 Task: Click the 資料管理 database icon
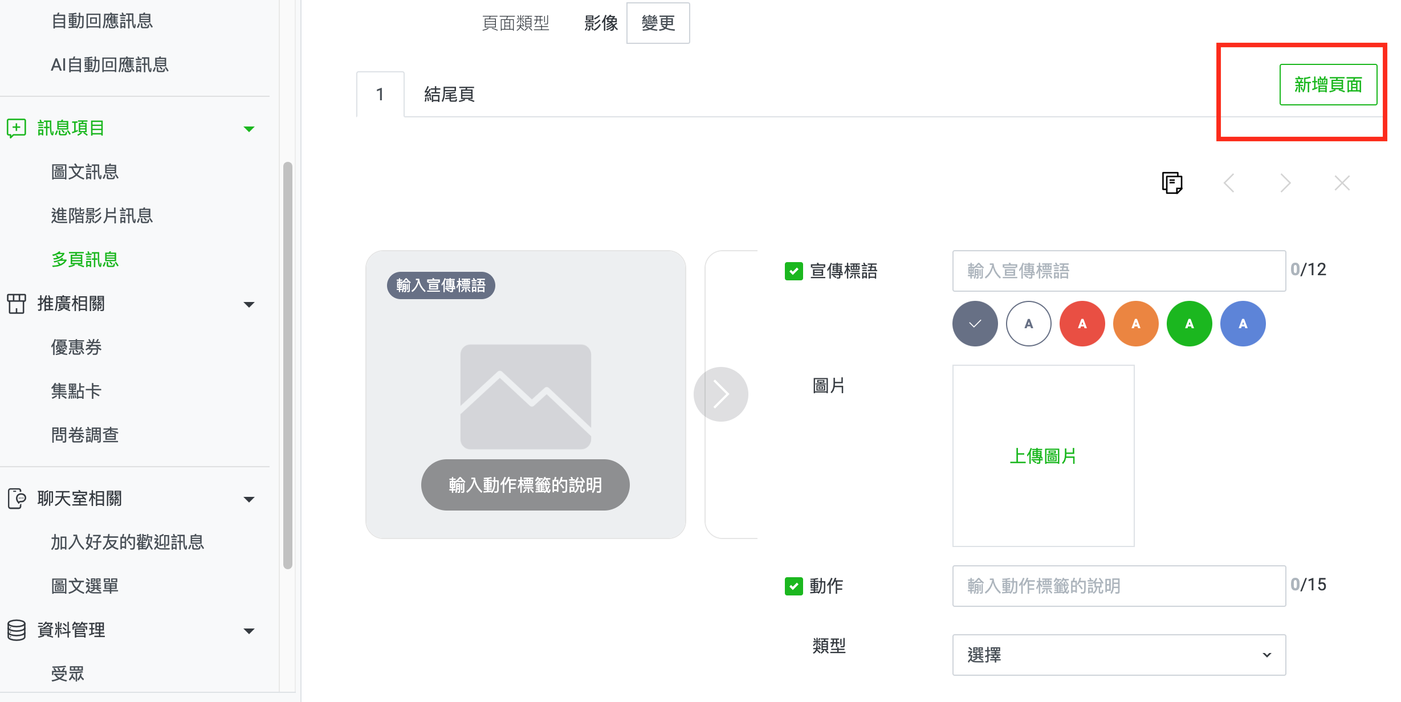(17, 630)
